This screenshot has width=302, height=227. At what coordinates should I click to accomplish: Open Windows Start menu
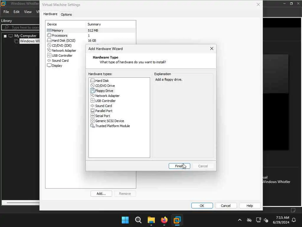point(125,220)
